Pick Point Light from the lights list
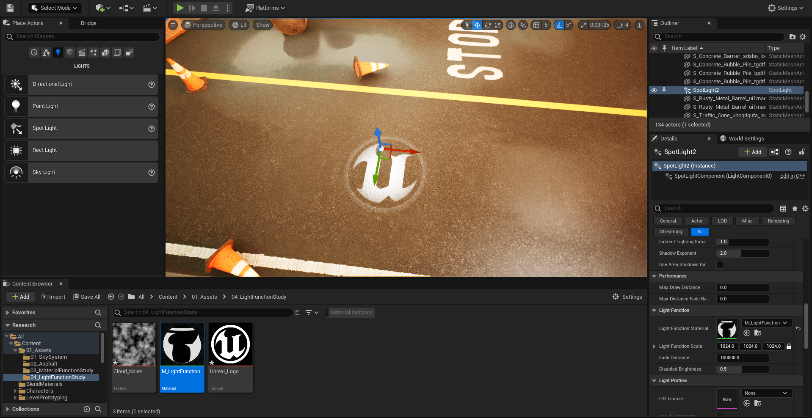Screen dimensions: 812x418 81,106
